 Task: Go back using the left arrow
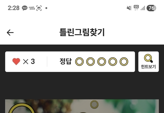[10, 33]
